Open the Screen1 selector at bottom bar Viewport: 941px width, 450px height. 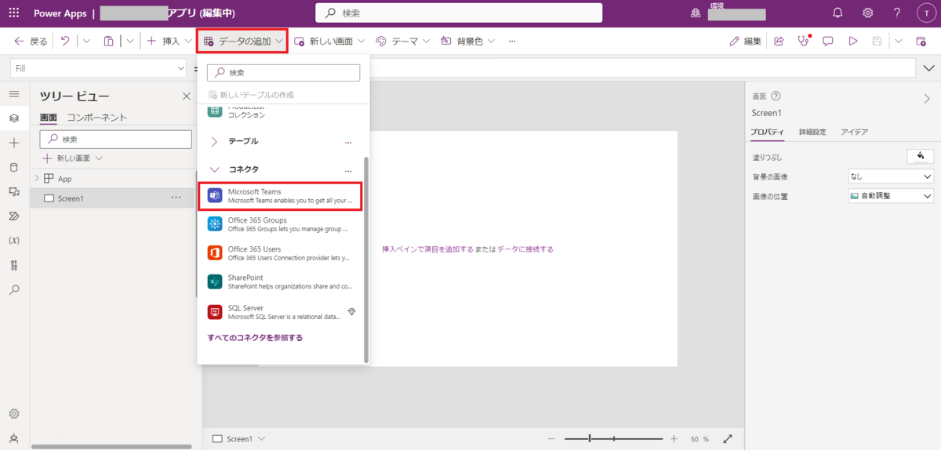coord(239,439)
